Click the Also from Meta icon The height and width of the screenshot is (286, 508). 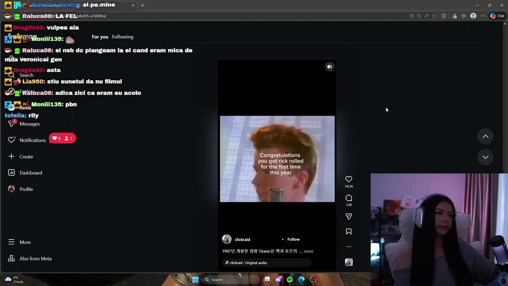pos(12,259)
